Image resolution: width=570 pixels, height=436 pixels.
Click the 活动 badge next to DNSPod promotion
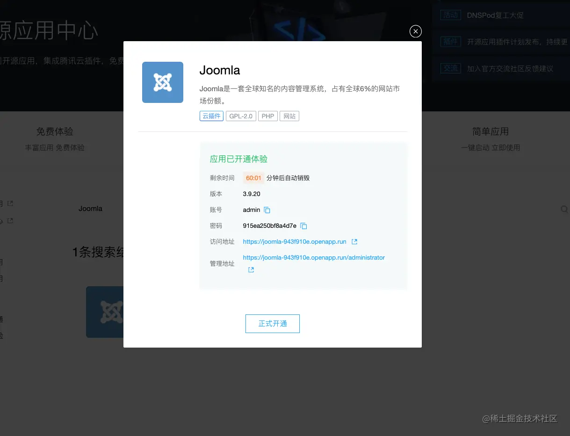click(x=450, y=15)
